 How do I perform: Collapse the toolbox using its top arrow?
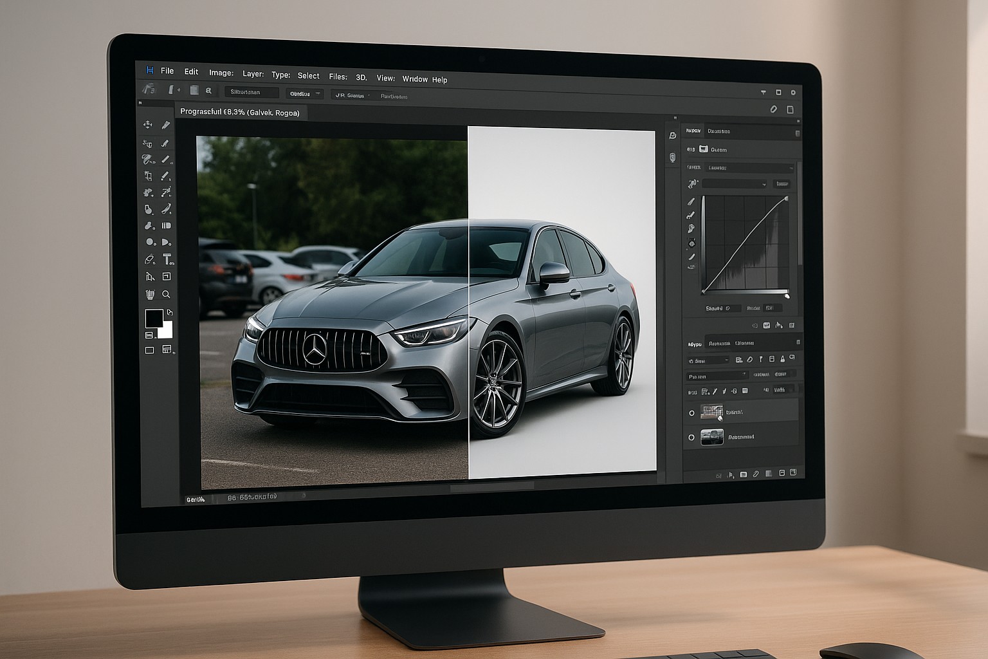click(141, 102)
